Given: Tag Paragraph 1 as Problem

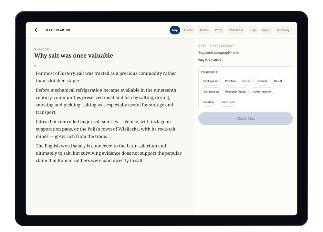Looking at the screenshot, I should (x=230, y=81).
